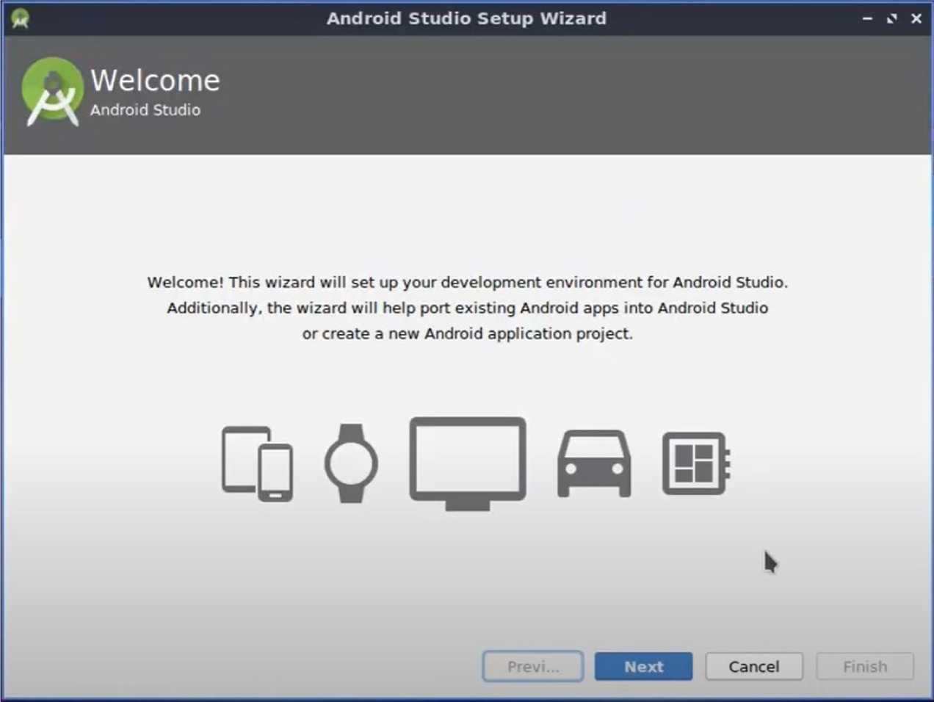Click the Welcome heading text
934x702 pixels.
click(155, 80)
